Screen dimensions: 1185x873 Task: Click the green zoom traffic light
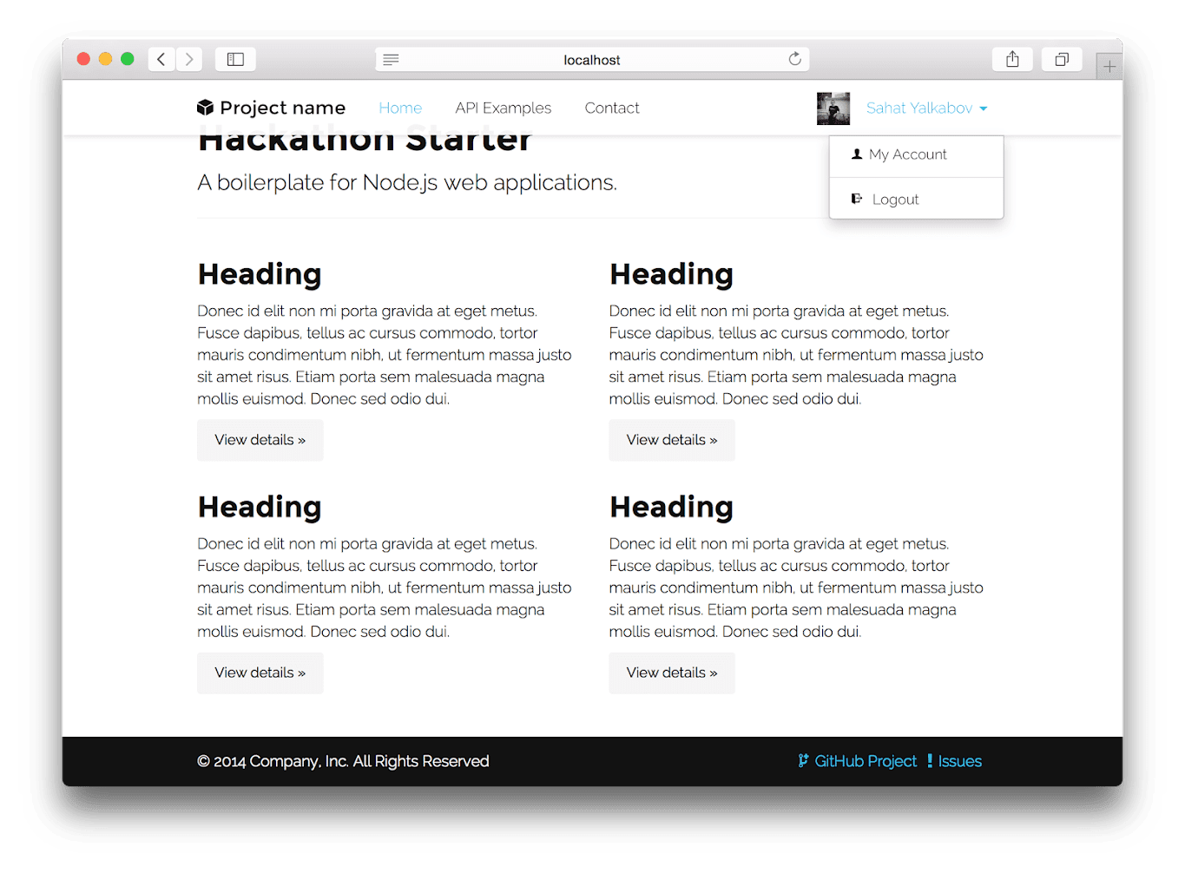pos(127,58)
